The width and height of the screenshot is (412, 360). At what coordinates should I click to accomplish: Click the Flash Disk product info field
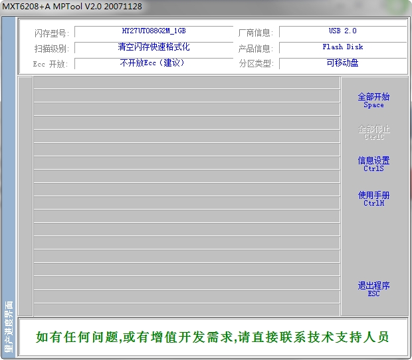pos(342,47)
